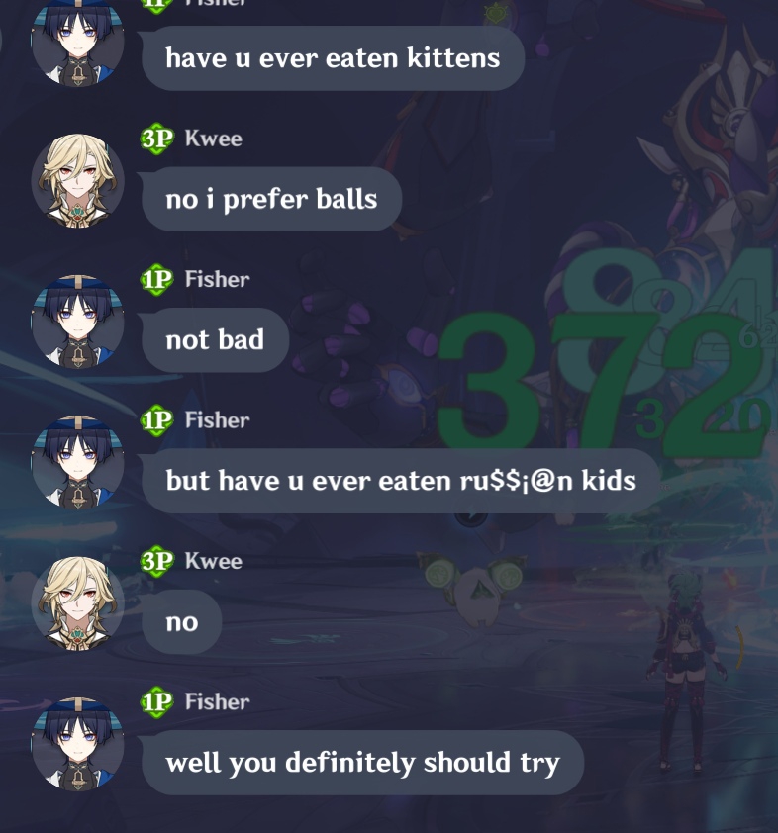
Task: Click the 1P badge above "not bad"
Action: [x=156, y=279]
